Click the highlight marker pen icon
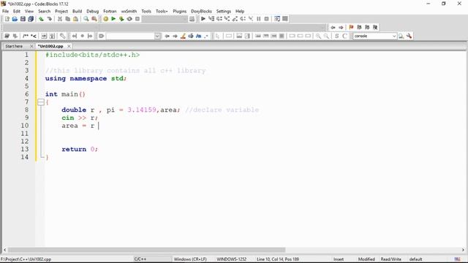The image size is (468, 263). tap(183, 36)
